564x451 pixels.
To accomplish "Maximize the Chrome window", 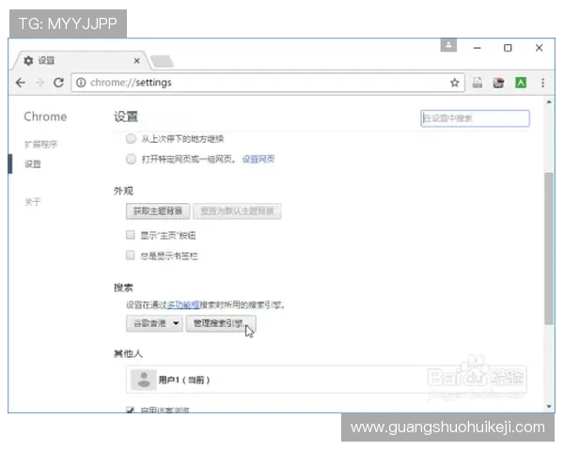I will coord(508,48).
